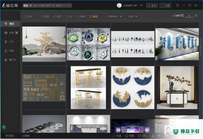
Task: Open the 模型 (model) sidebar category
Action: [x=10, y=24]
